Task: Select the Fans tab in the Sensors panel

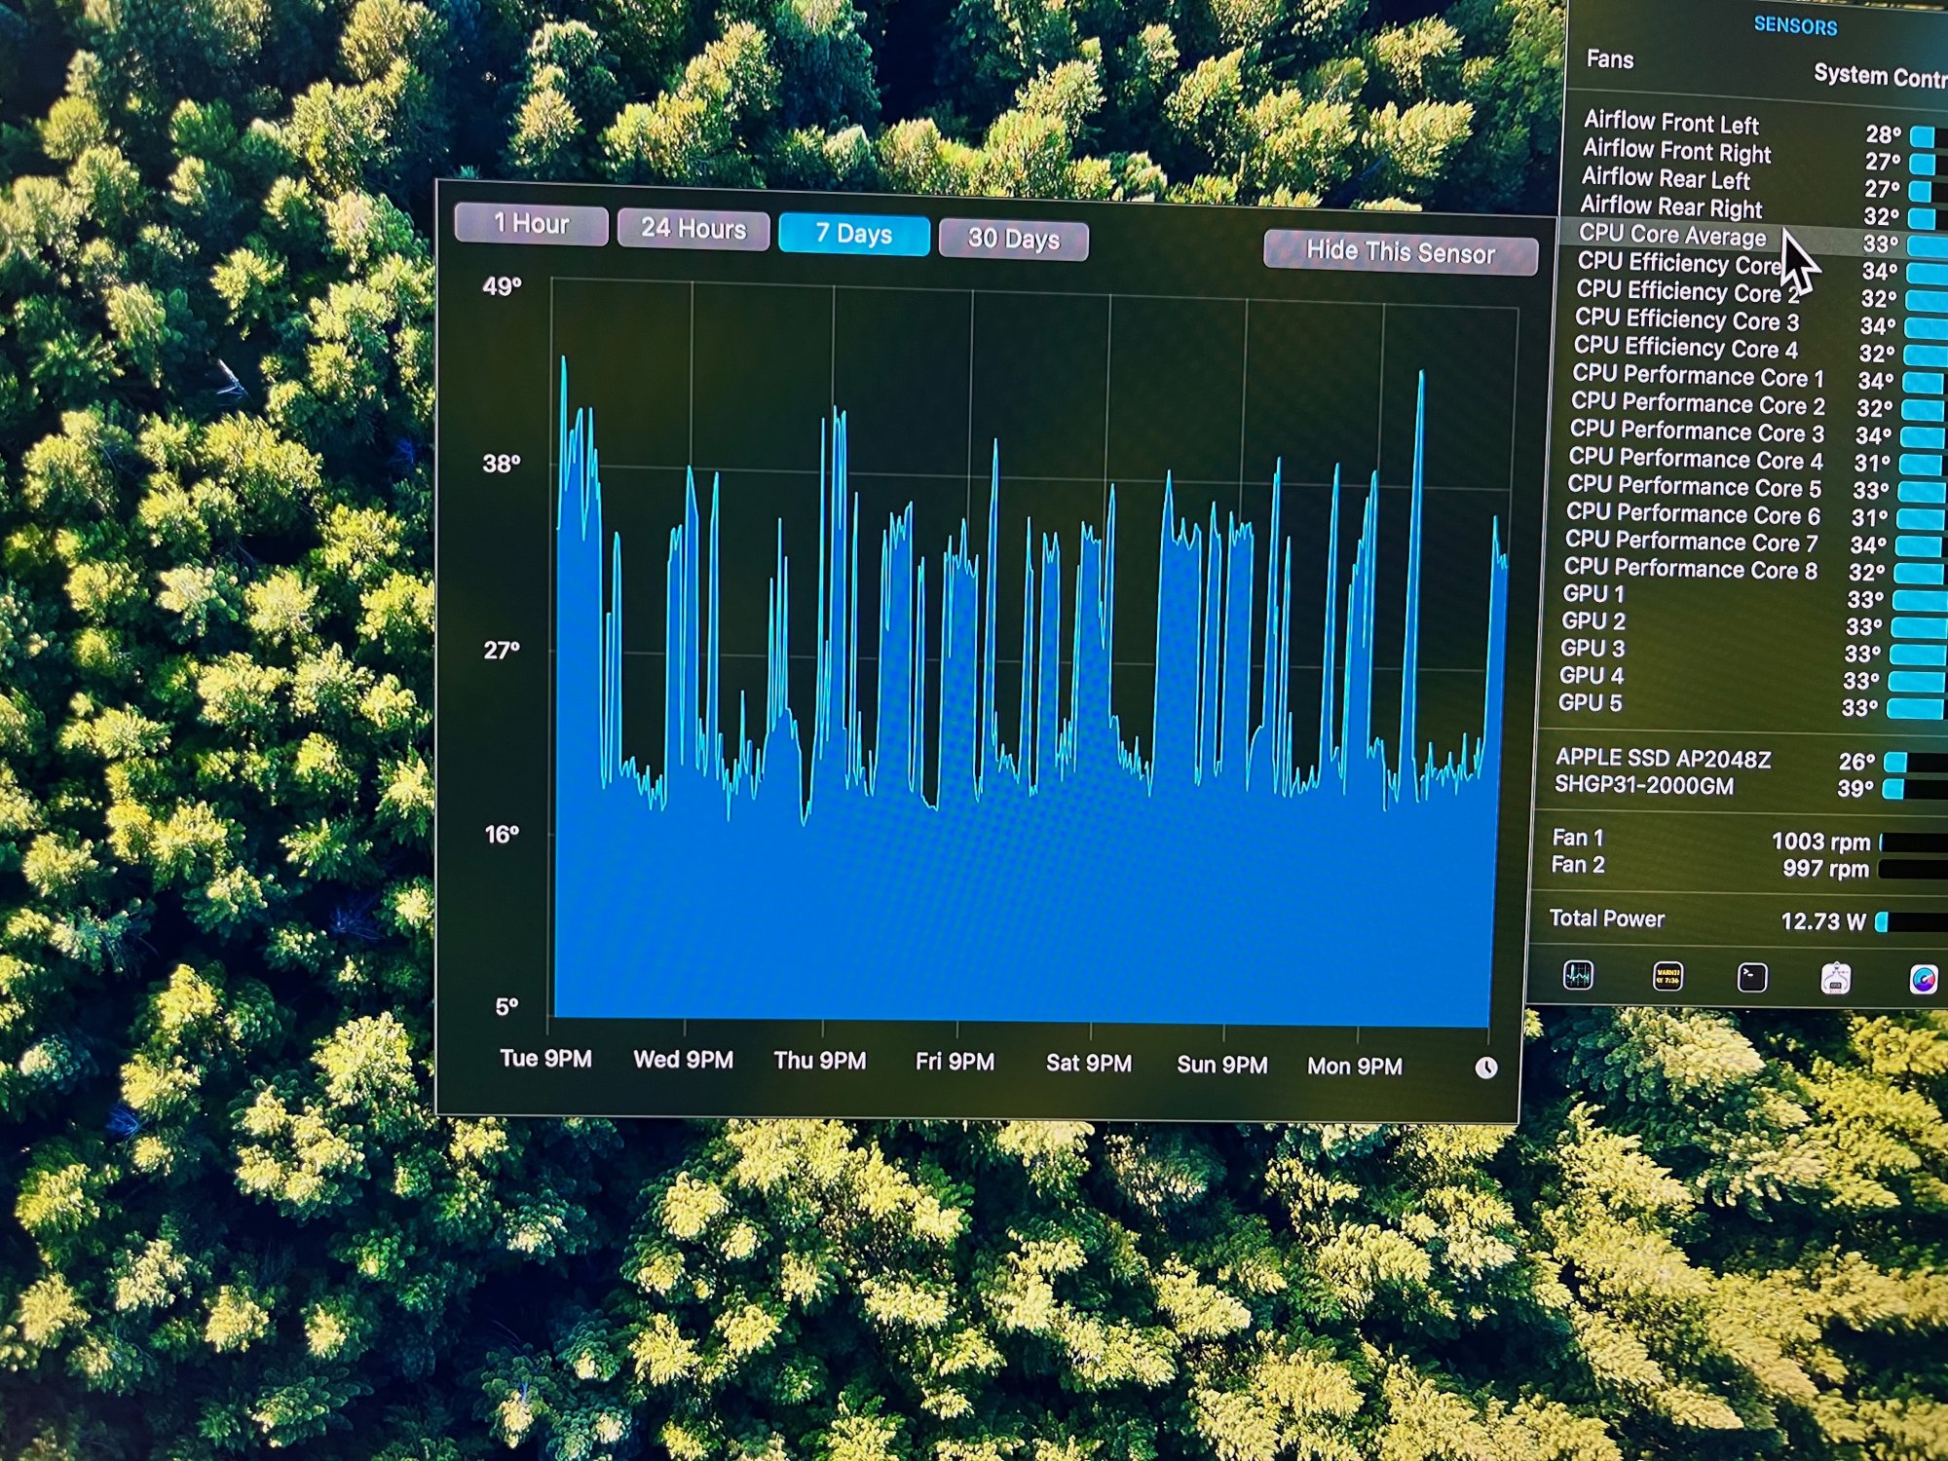Action: pyautogui.click(x=1609, y=59)
